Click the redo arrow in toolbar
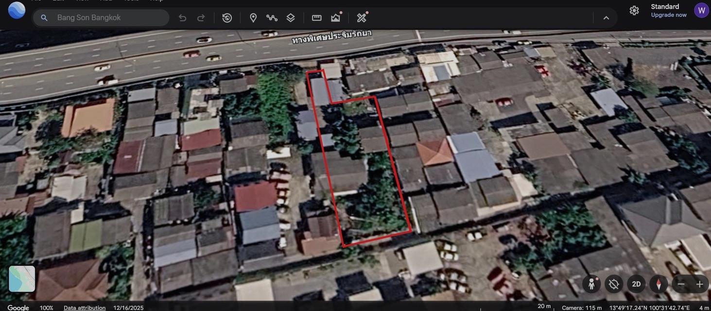The image size is (711, 311). point(201,18)
